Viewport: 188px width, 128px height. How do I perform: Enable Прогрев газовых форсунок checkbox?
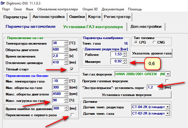(x=167, y=81)
